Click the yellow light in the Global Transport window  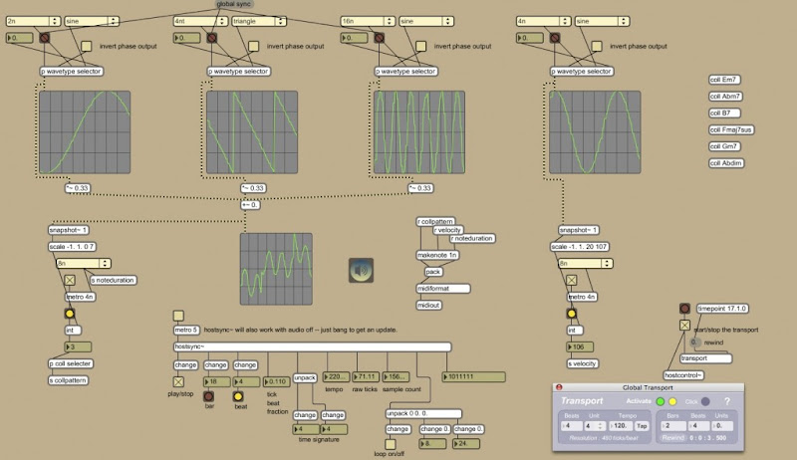click(672, 401)
